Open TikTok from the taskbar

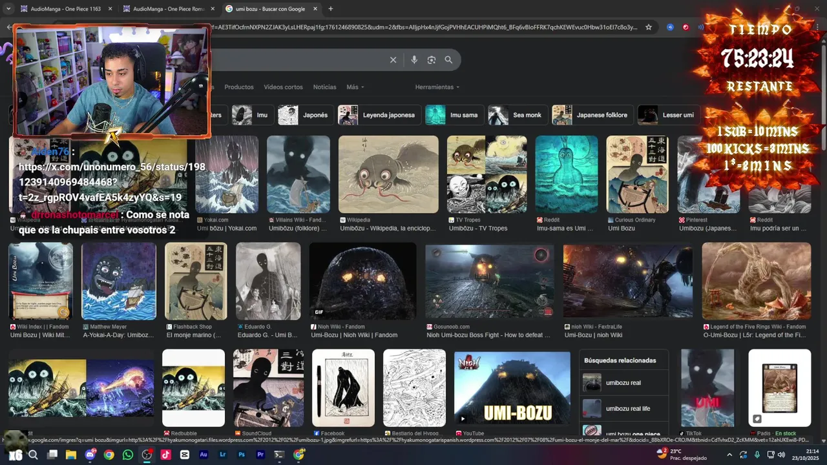coord(166,455)
